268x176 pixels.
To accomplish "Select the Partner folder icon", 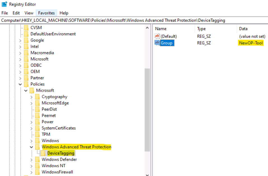I will 26,78.
